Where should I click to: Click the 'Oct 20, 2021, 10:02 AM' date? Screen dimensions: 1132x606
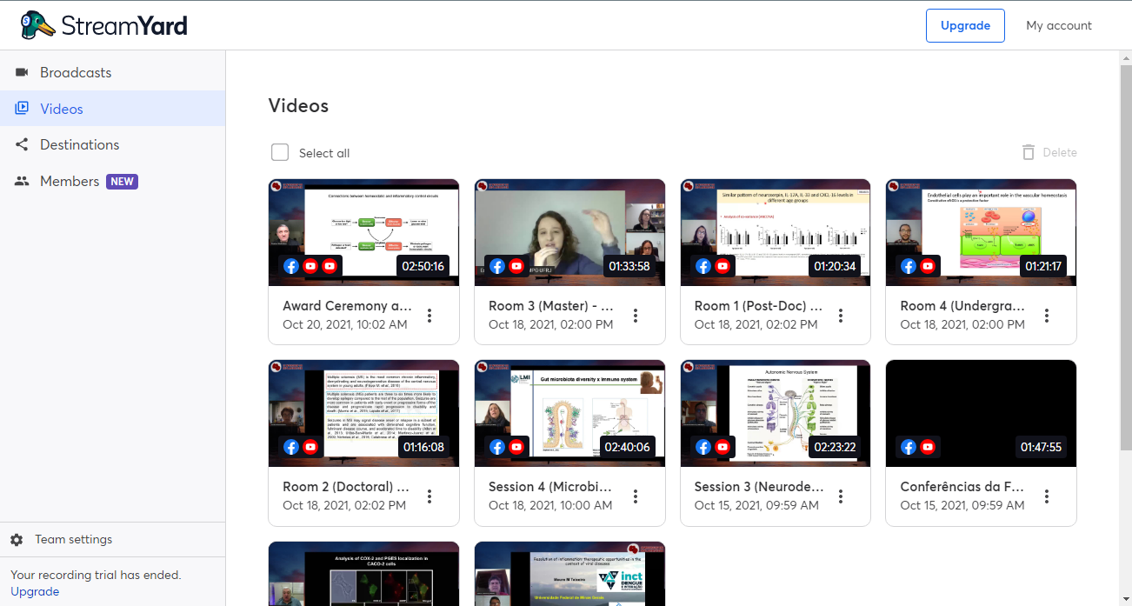(345, 324)
